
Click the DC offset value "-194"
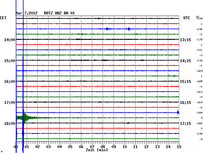tap(199, 134)
